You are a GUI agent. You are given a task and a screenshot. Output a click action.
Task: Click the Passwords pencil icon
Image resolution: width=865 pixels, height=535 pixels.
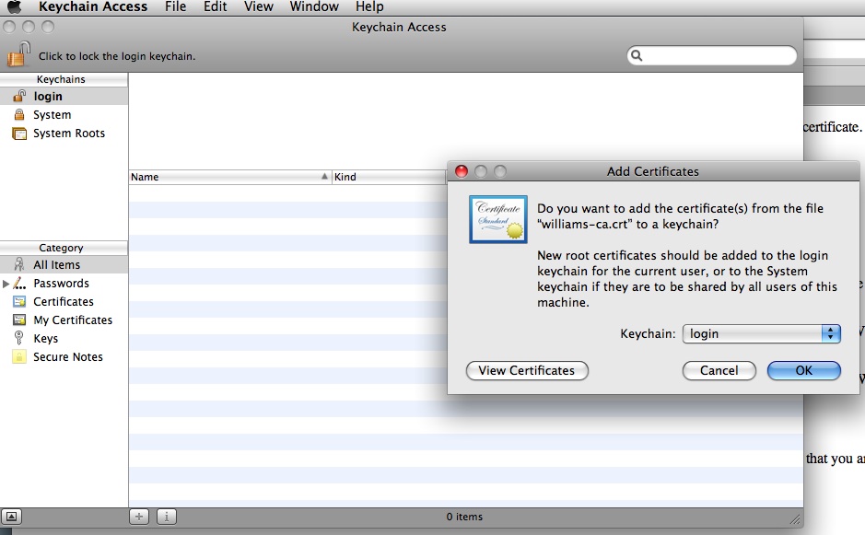coord(19,284)
